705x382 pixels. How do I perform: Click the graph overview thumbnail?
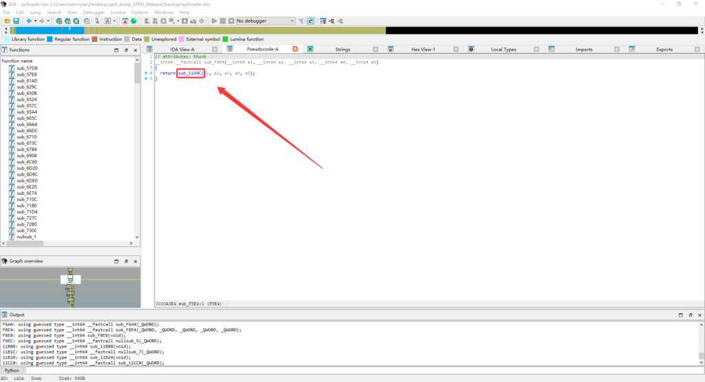(x=70, y=288)
